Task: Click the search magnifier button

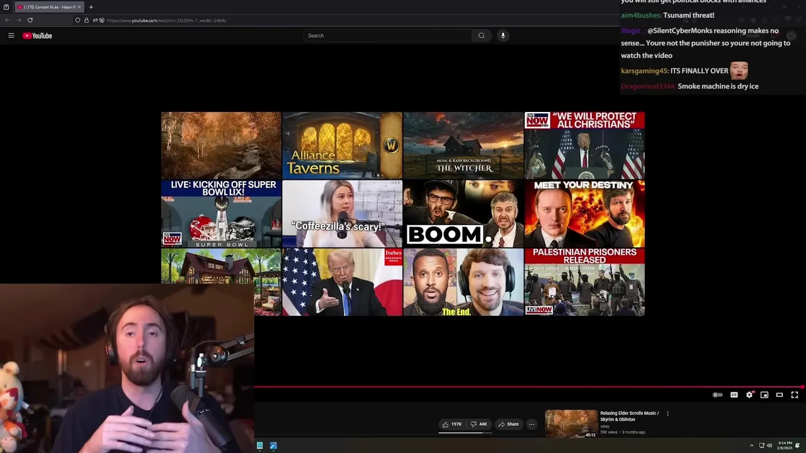Action: point(482,36)
